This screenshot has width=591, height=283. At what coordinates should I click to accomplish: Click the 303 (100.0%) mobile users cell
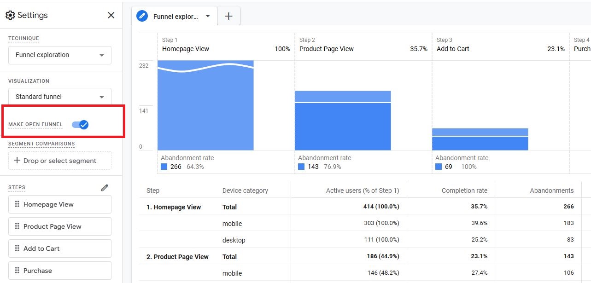(381, 223)
